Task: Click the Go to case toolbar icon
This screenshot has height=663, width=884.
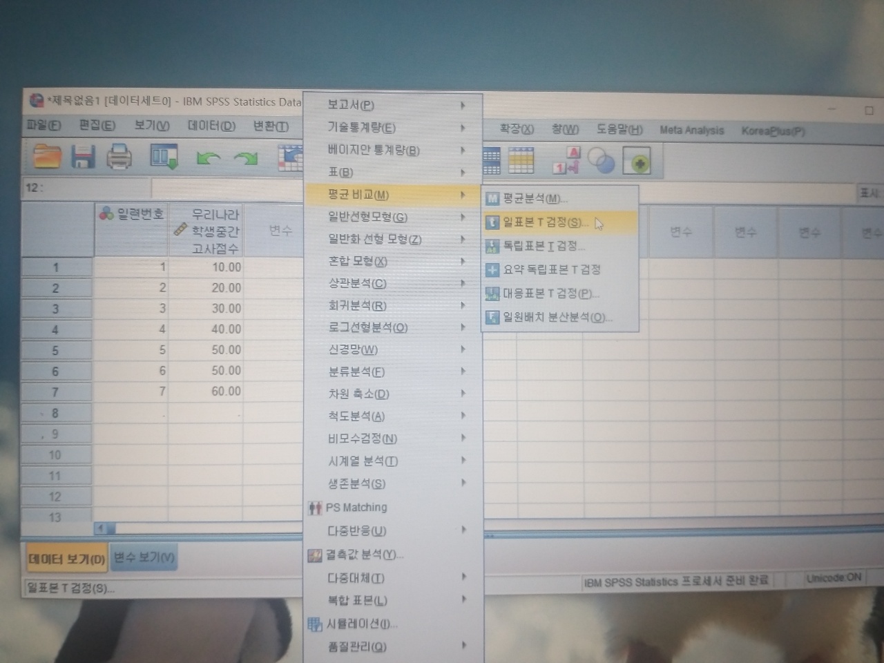Action: click(290, 158)
